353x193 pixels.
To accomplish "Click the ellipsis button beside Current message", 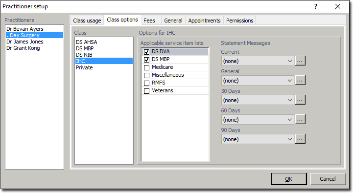I will point(300,61).
